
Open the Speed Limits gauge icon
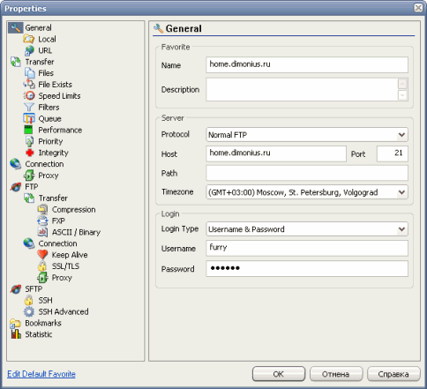click(29, 96)
